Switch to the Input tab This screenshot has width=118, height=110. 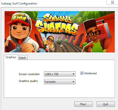(x=23, y=58)
